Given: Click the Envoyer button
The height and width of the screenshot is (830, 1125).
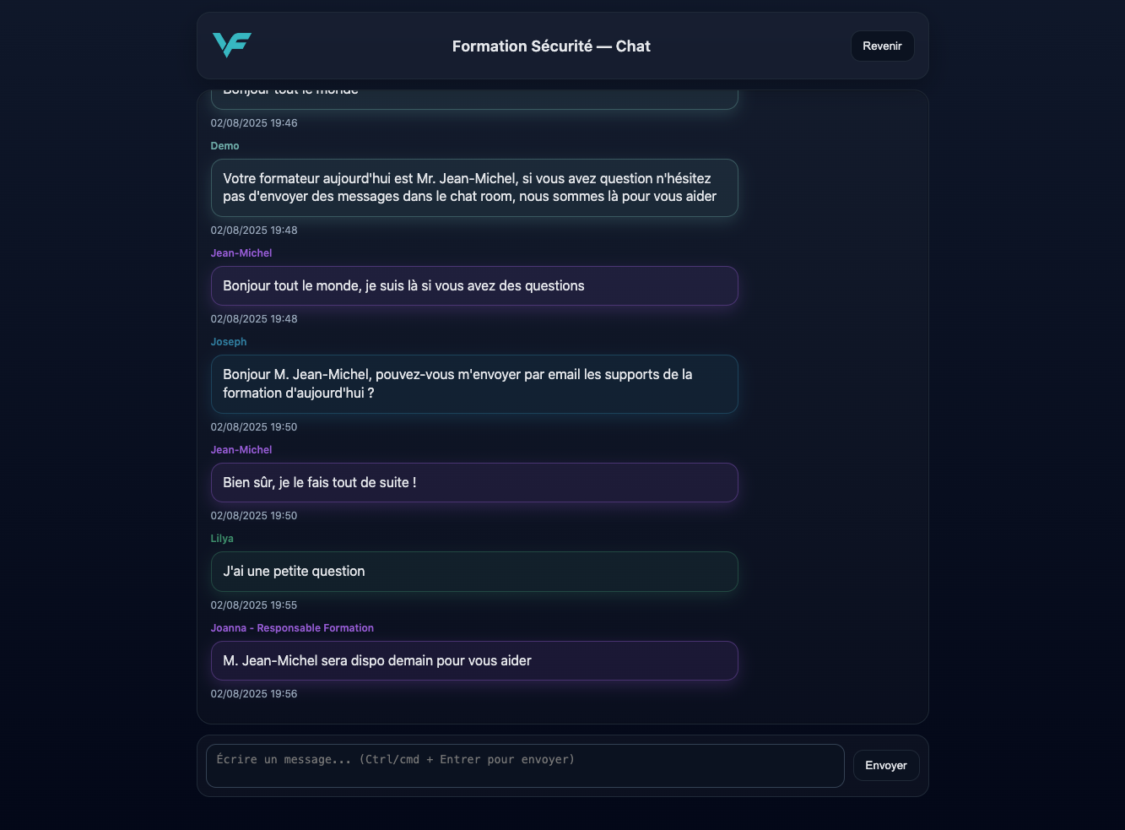Looking at the screenshot, I should pos(886,766).
